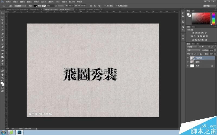The image size is (217, 135).
Task: Select the Lasso tool
Action: tap(2, 20)
